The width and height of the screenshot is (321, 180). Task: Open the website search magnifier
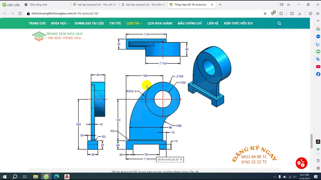click(279, 23)
